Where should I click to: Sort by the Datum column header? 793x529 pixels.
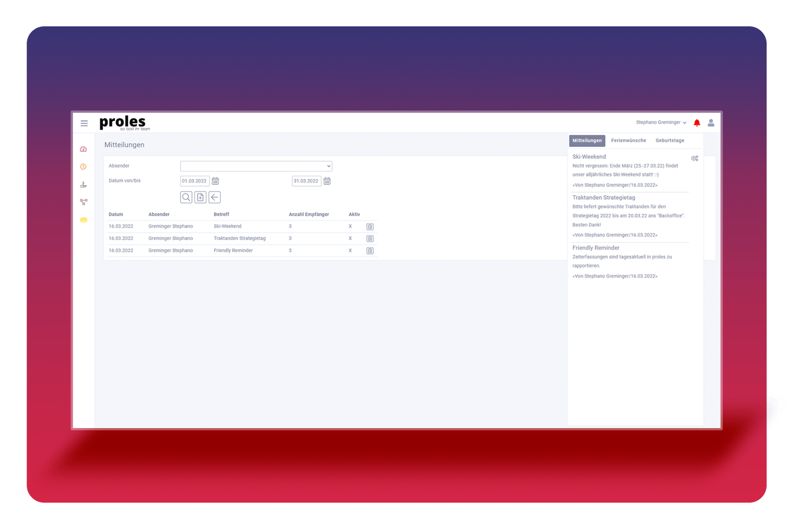[116, 215]
